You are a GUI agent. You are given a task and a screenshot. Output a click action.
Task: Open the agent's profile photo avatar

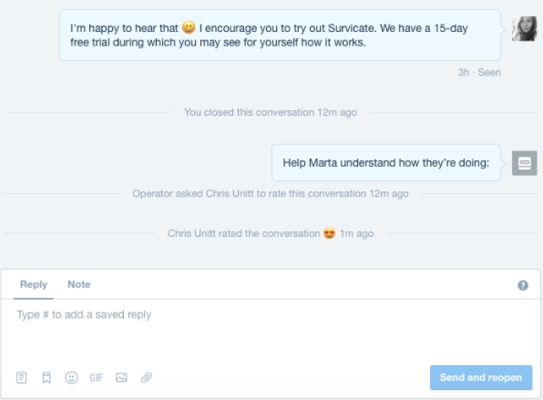point(524,29)
